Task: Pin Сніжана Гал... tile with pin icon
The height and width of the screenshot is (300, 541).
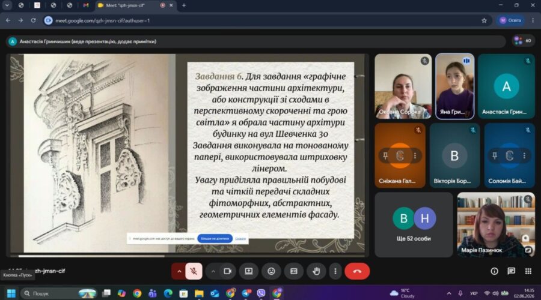Action: pos(385,155)
